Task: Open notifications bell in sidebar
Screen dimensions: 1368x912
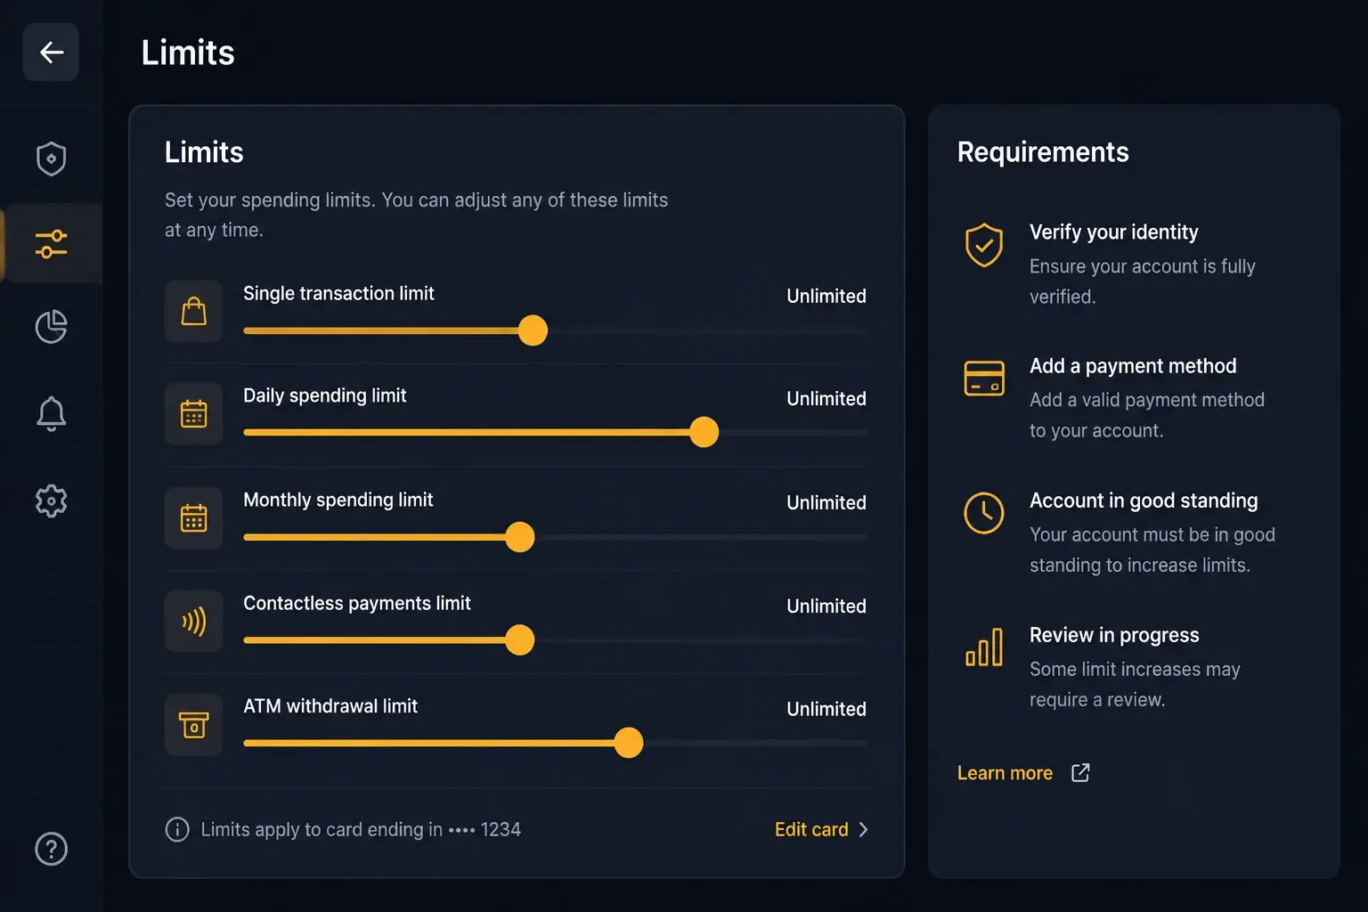Action: pos(51,413)
